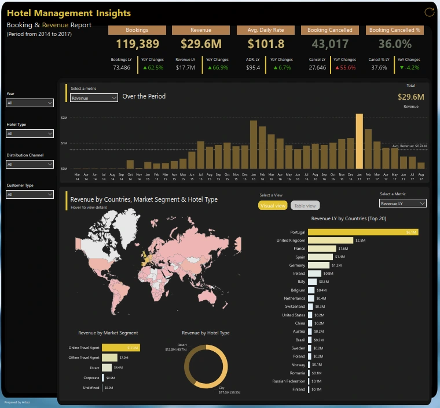Select the Bookings KPI card header

(x=137, y=30)
